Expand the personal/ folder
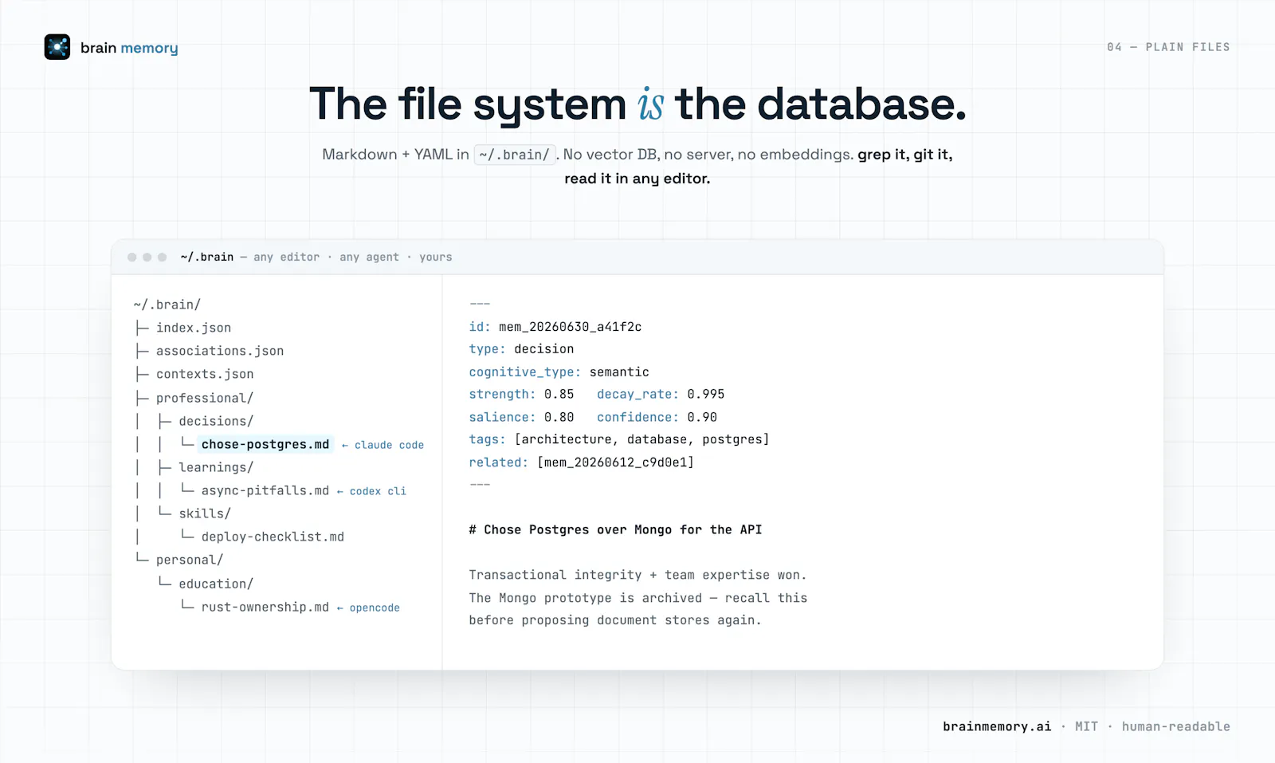The height and width of the screenshot is (763, 1275). pyautogui.click(x=190, y=560)
